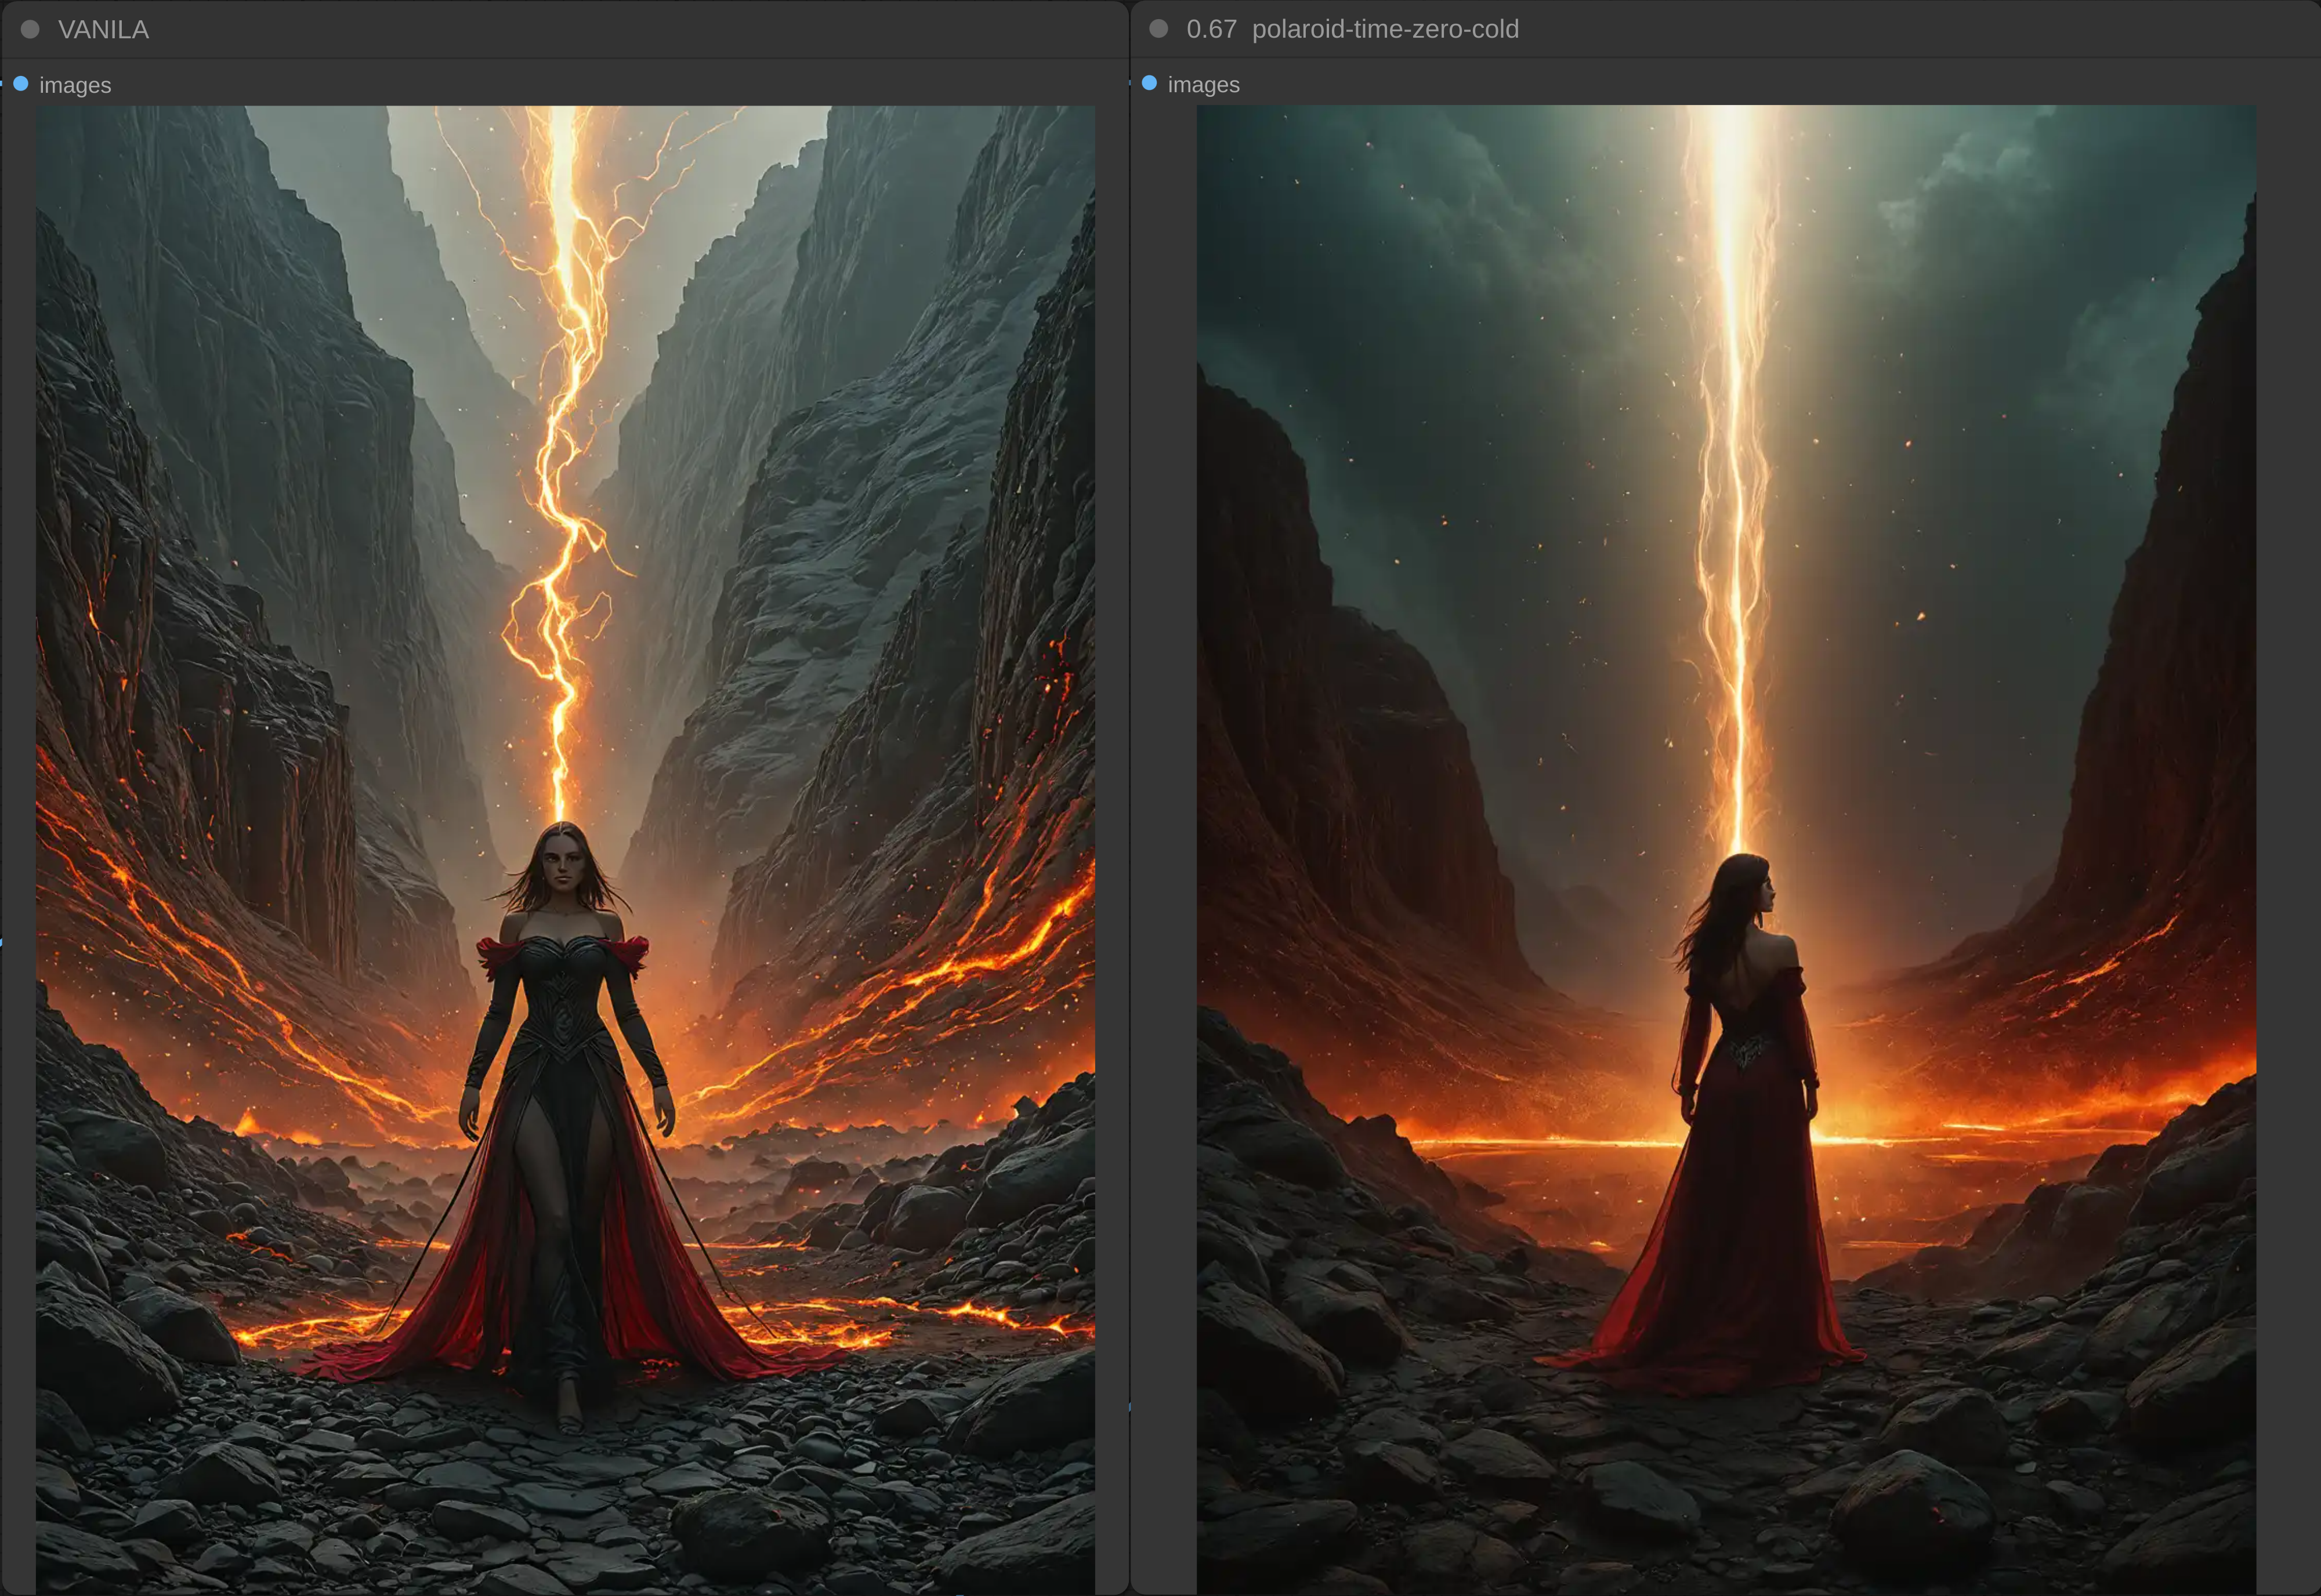The image size is (2321, 1596).
Task: Click empty header bar of the polaroid node
Action: (x=1900, y=29)
